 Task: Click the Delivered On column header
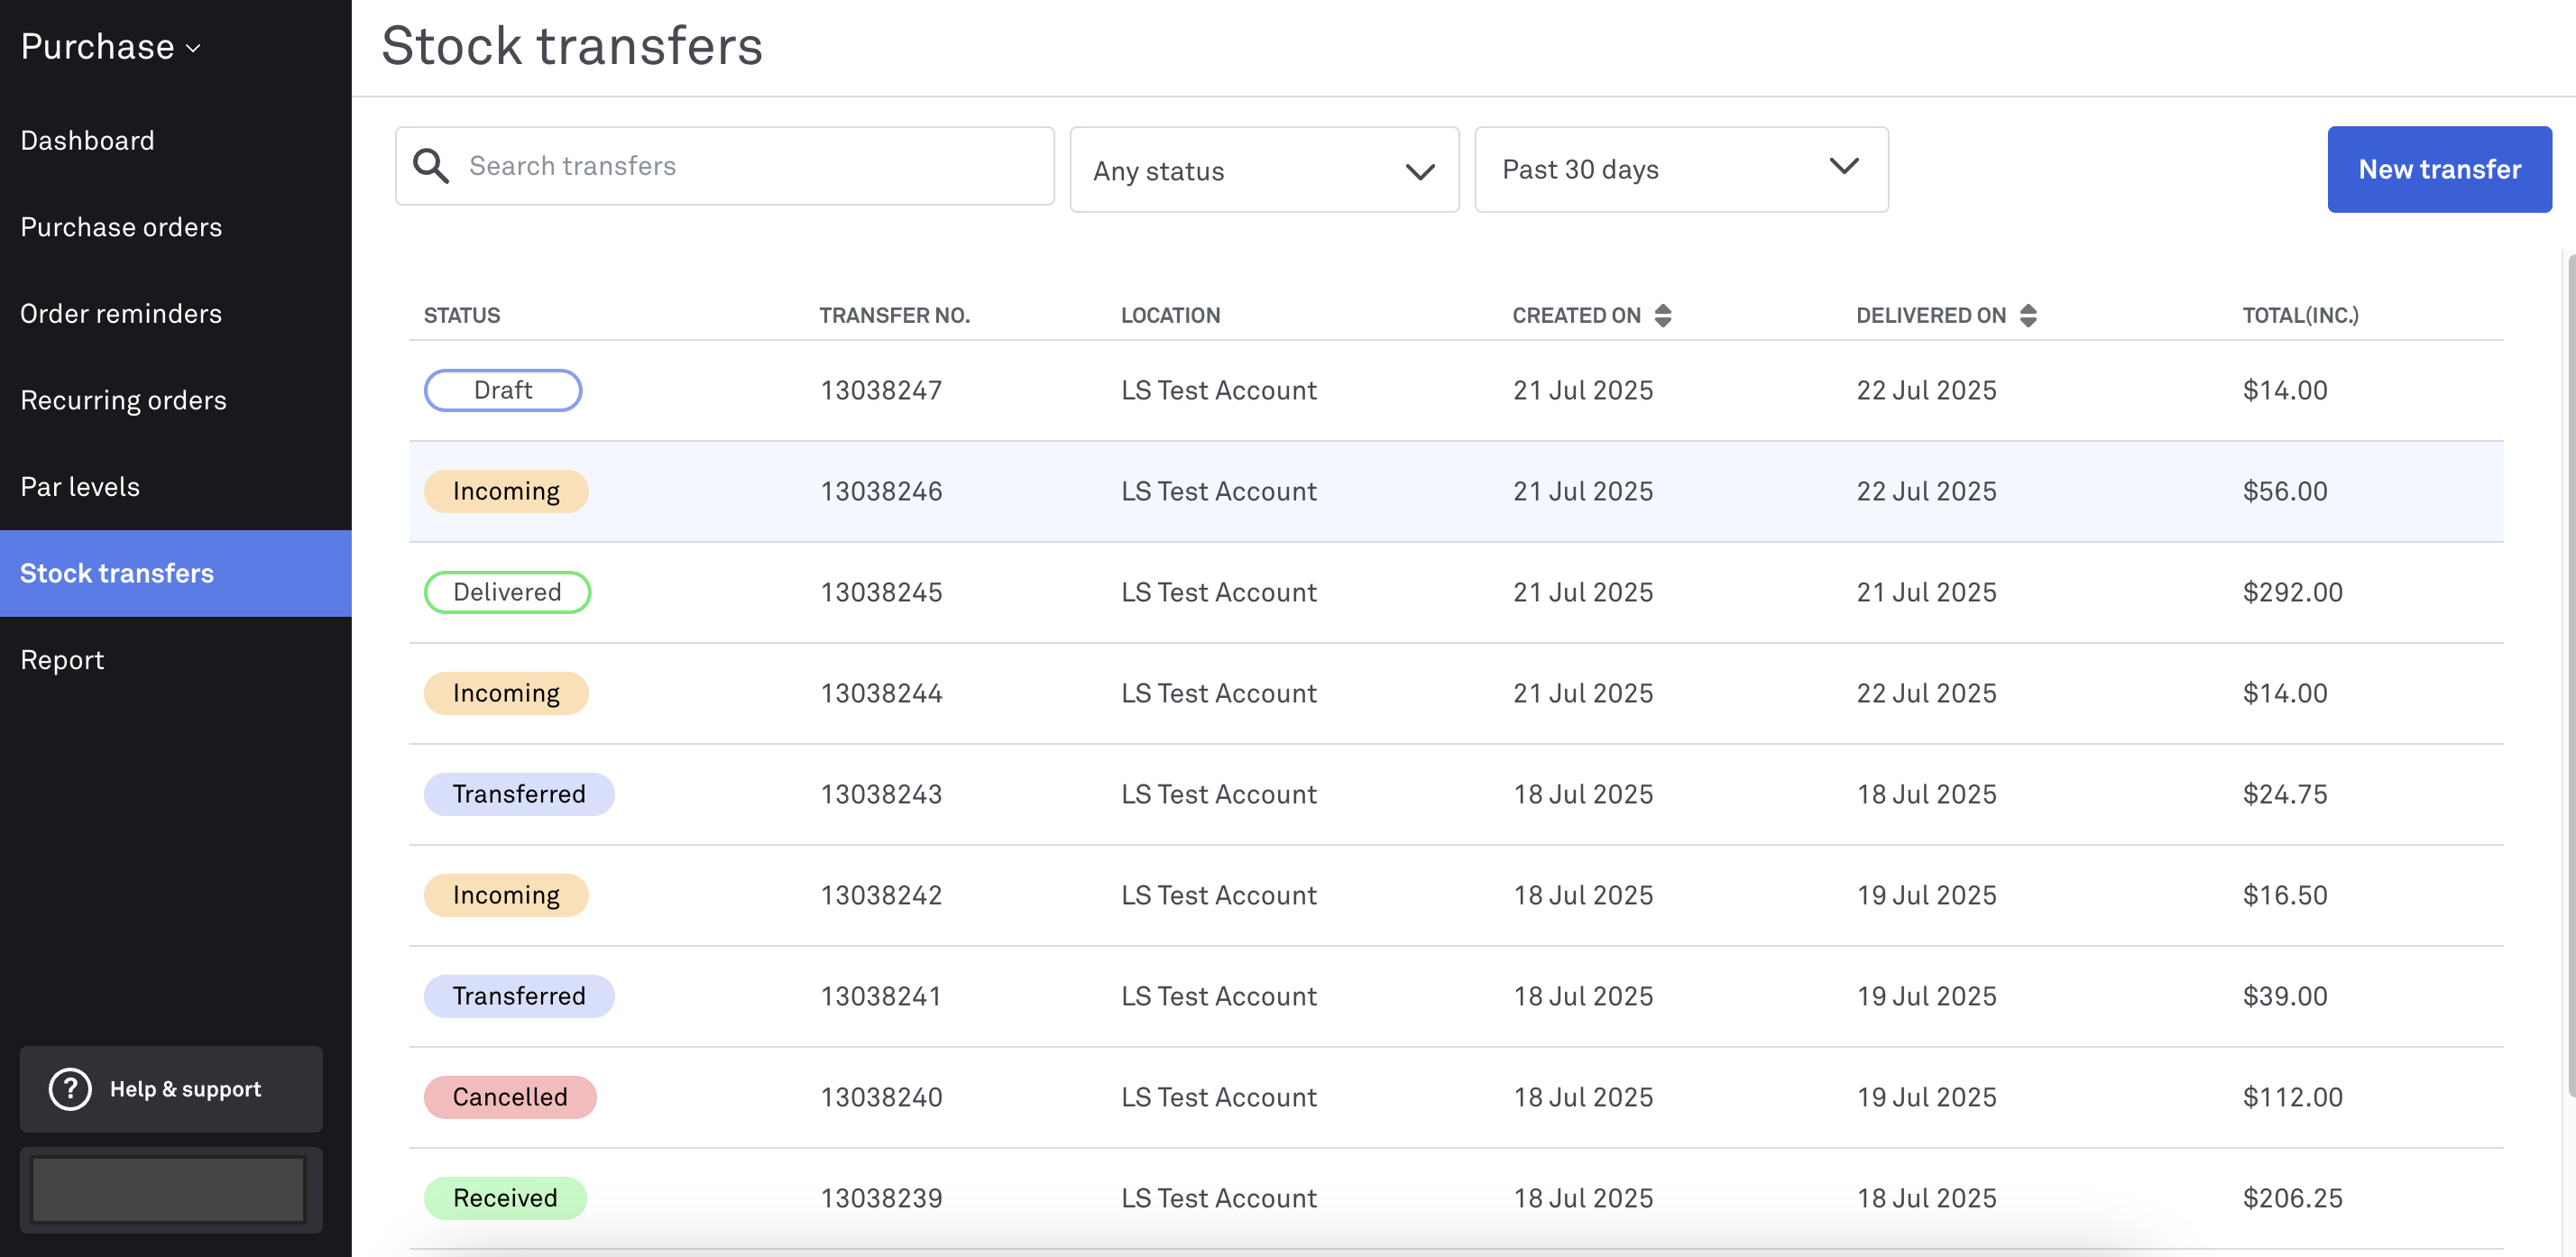[x=1931, y=316]
